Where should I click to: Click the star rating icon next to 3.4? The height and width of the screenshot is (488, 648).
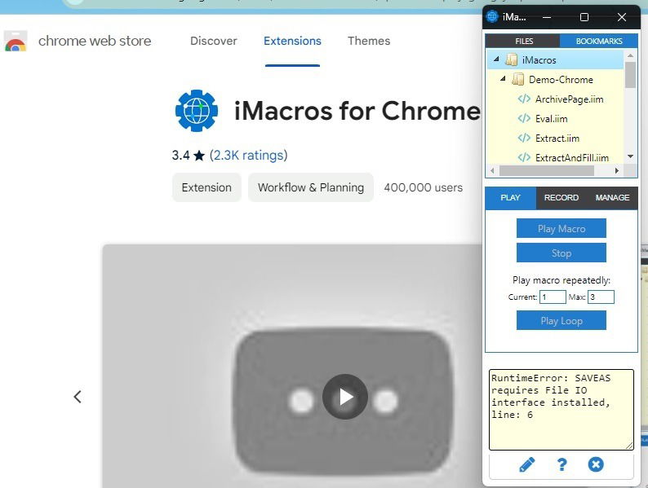tap(199, 156)
